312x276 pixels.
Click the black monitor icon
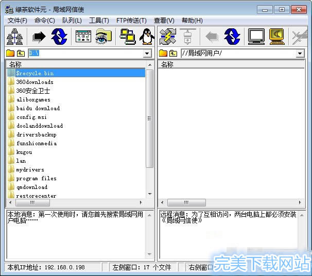tap(256, 36)
